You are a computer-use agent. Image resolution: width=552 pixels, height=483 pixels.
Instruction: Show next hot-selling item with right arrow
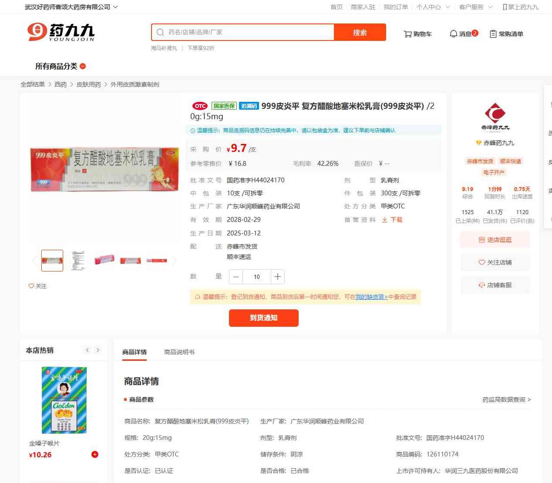98,350
